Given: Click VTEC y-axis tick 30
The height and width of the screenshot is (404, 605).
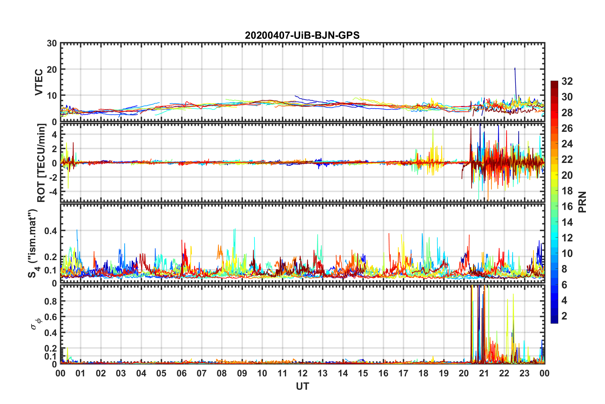Looking at the screenshot, I should [x=52, y=44].
